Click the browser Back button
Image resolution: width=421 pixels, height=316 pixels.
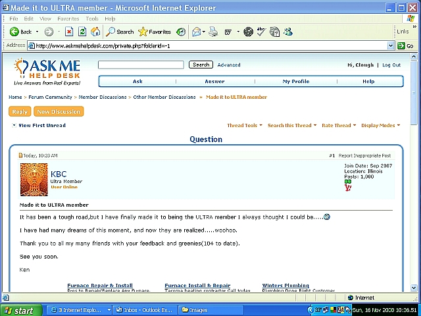pyautogui.click(x=20, y=32)
